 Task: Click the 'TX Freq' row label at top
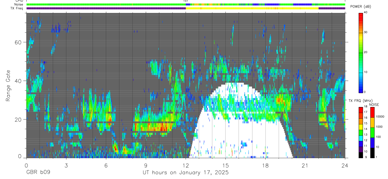pyautogui.click(x=17, y=8)
